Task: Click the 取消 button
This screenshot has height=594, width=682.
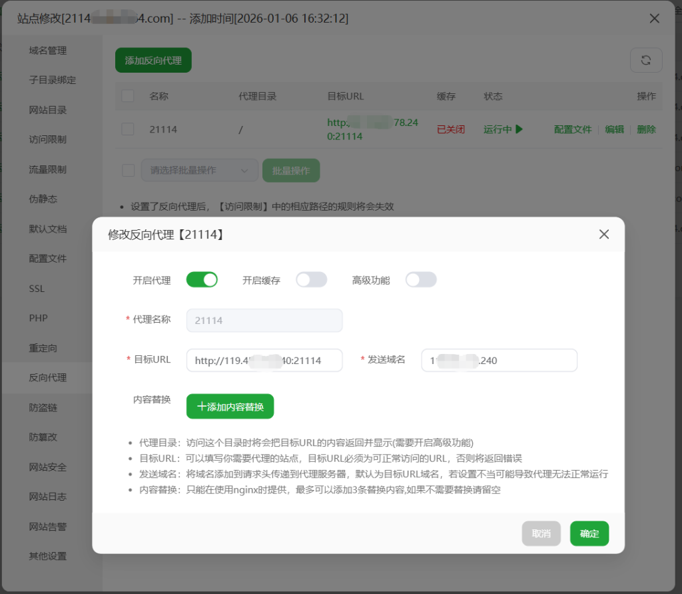Action: click(541, 533)
